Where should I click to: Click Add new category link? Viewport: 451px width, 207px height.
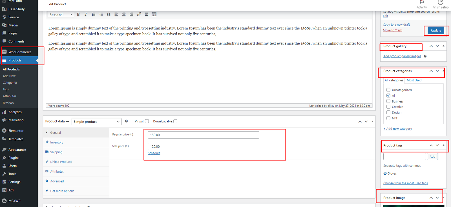point(398,129)
